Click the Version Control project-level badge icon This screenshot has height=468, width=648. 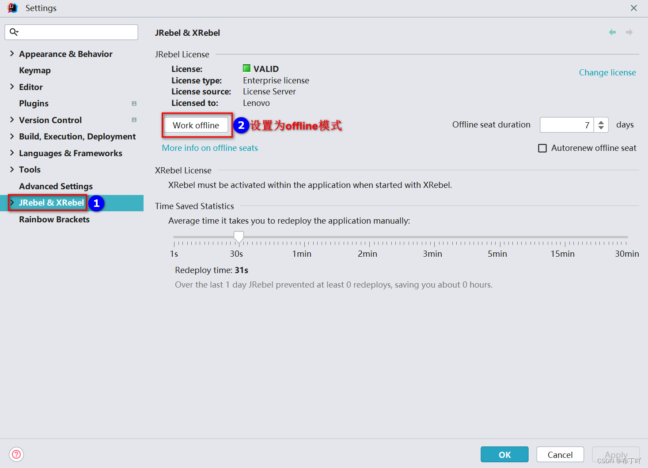(134, 120)
